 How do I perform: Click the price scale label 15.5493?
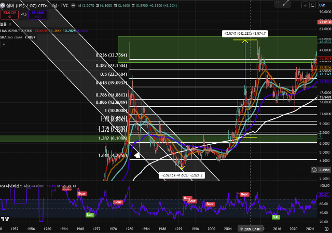(325, 97)
